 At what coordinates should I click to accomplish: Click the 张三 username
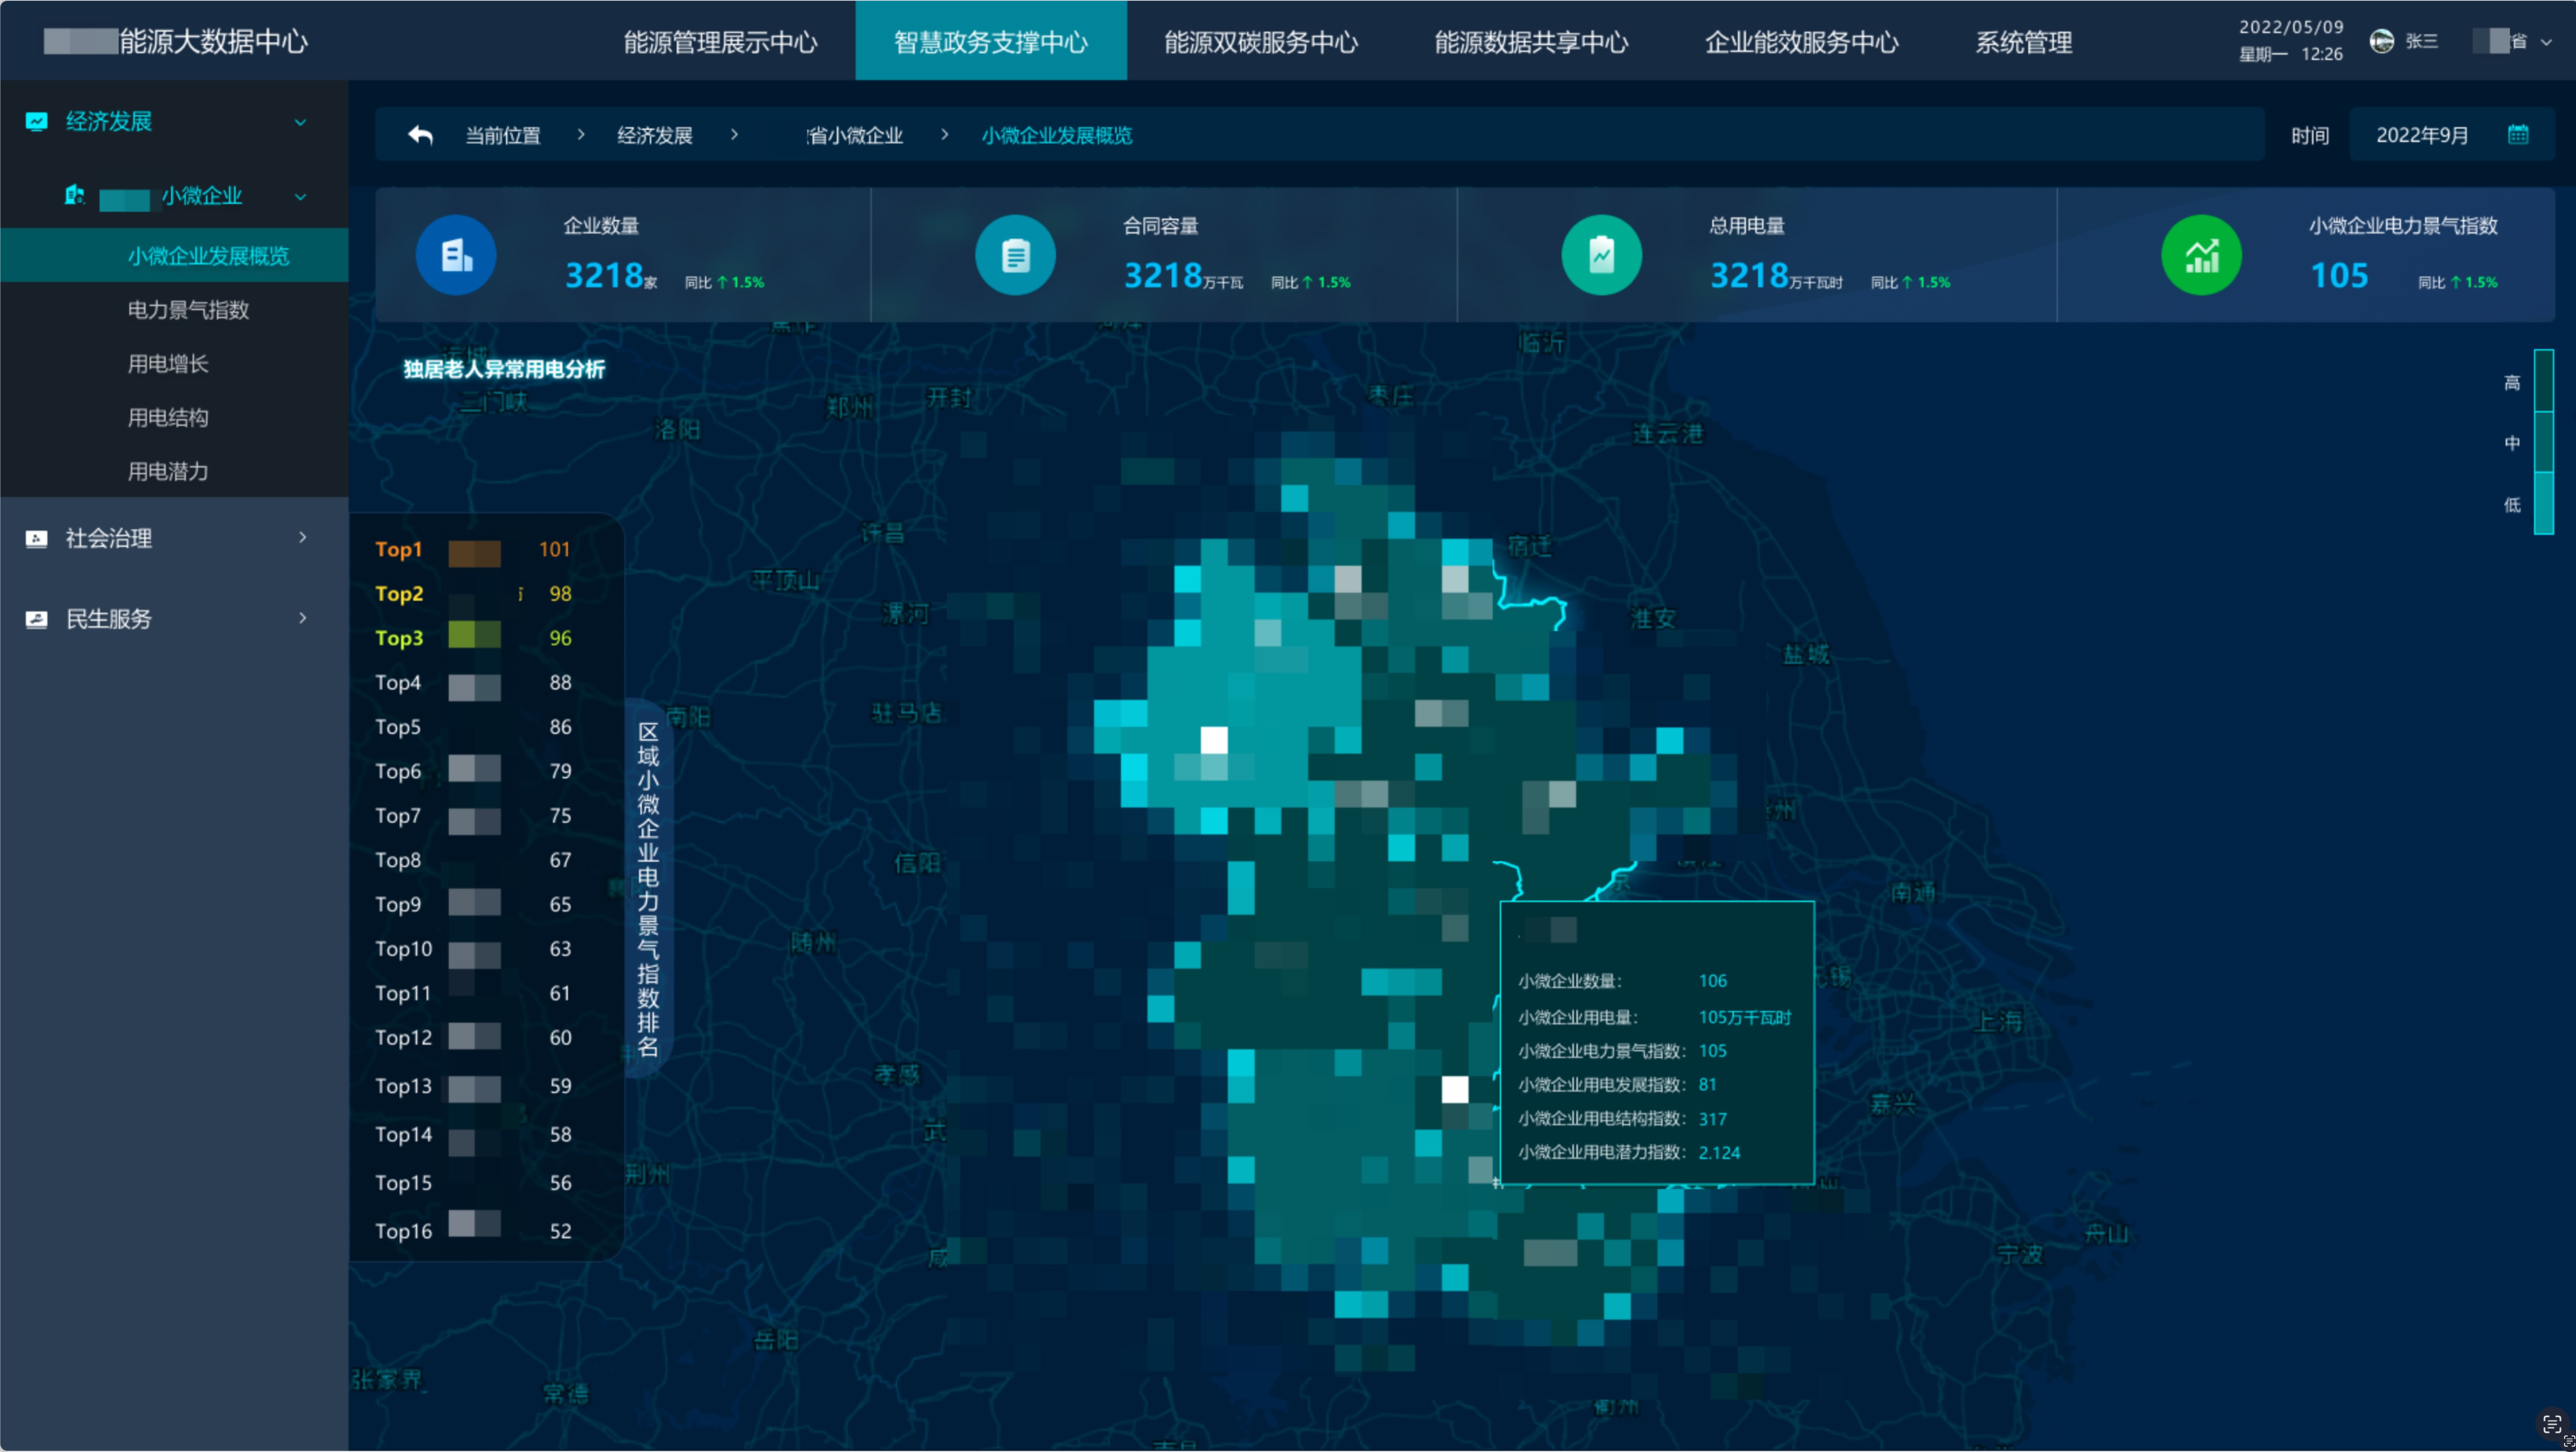pyautogui.click(x=2421, y=41)
